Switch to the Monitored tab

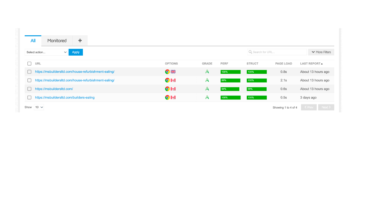click(x=57, y=41)
